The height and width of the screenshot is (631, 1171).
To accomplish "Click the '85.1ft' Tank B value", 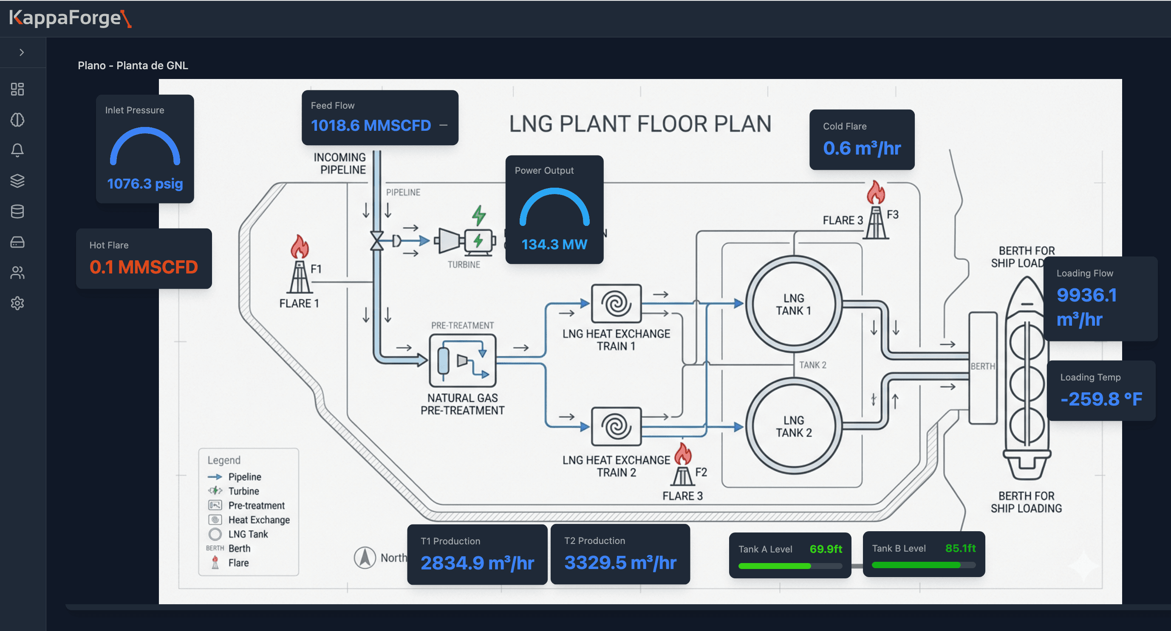I will [x=961, y=548].
